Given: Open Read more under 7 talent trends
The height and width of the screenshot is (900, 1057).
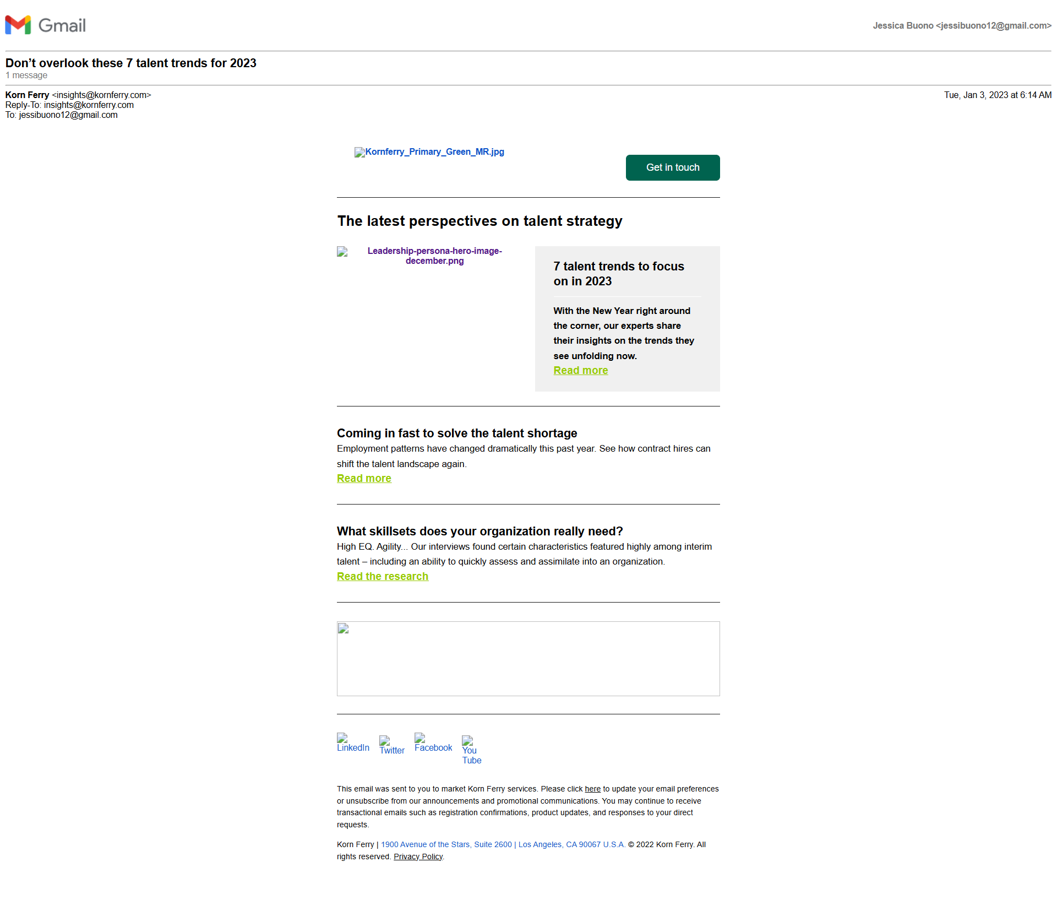Looking at the screenshot, I should (x=580, y=371).
